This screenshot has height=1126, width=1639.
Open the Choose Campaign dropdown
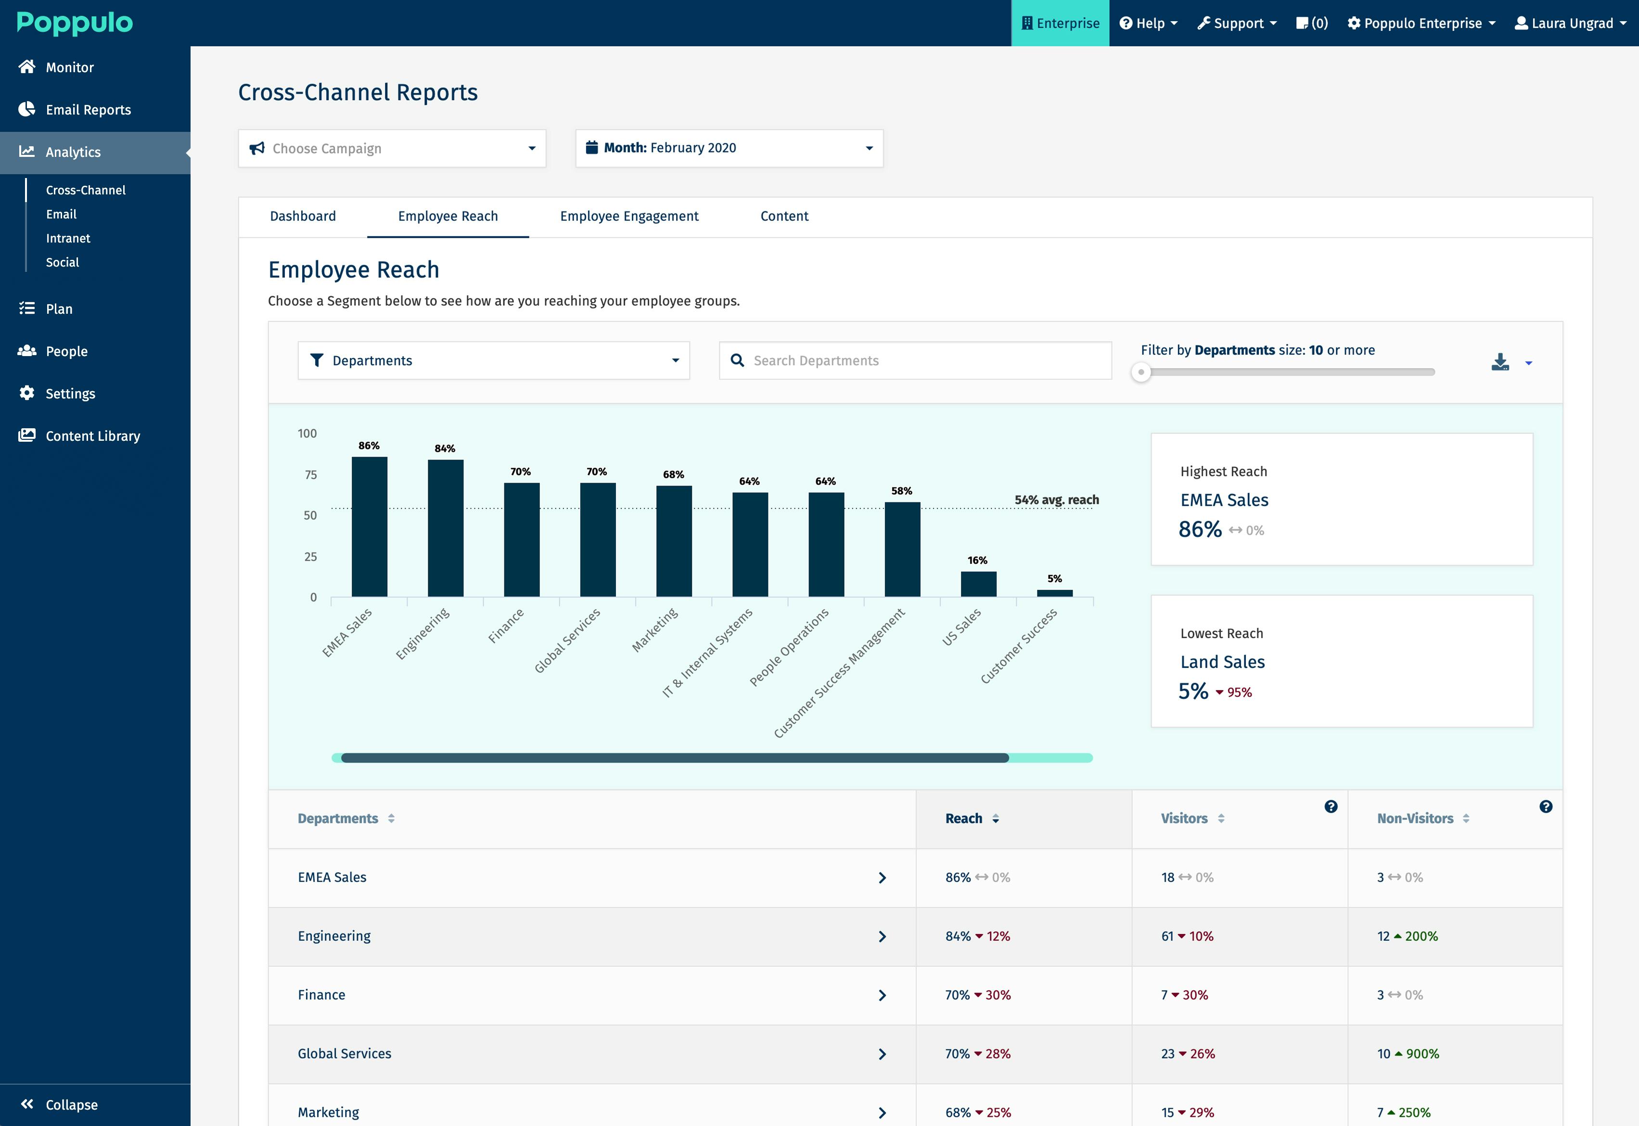[392, 148]
